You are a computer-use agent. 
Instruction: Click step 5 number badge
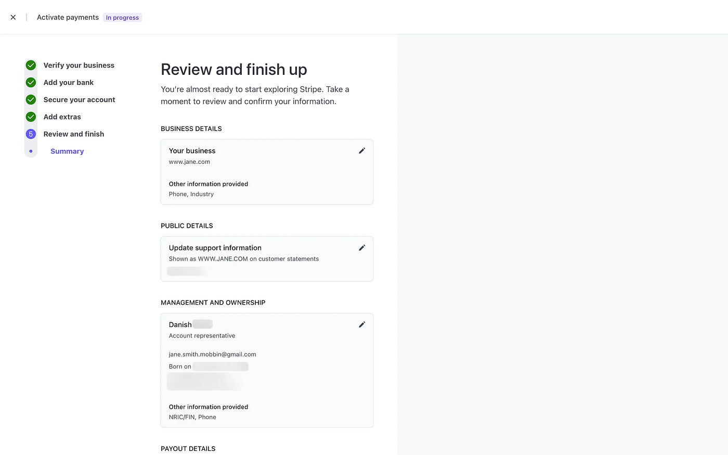point(31,134)
